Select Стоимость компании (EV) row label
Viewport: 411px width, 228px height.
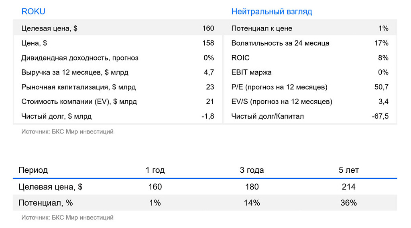tap(79, 101)
